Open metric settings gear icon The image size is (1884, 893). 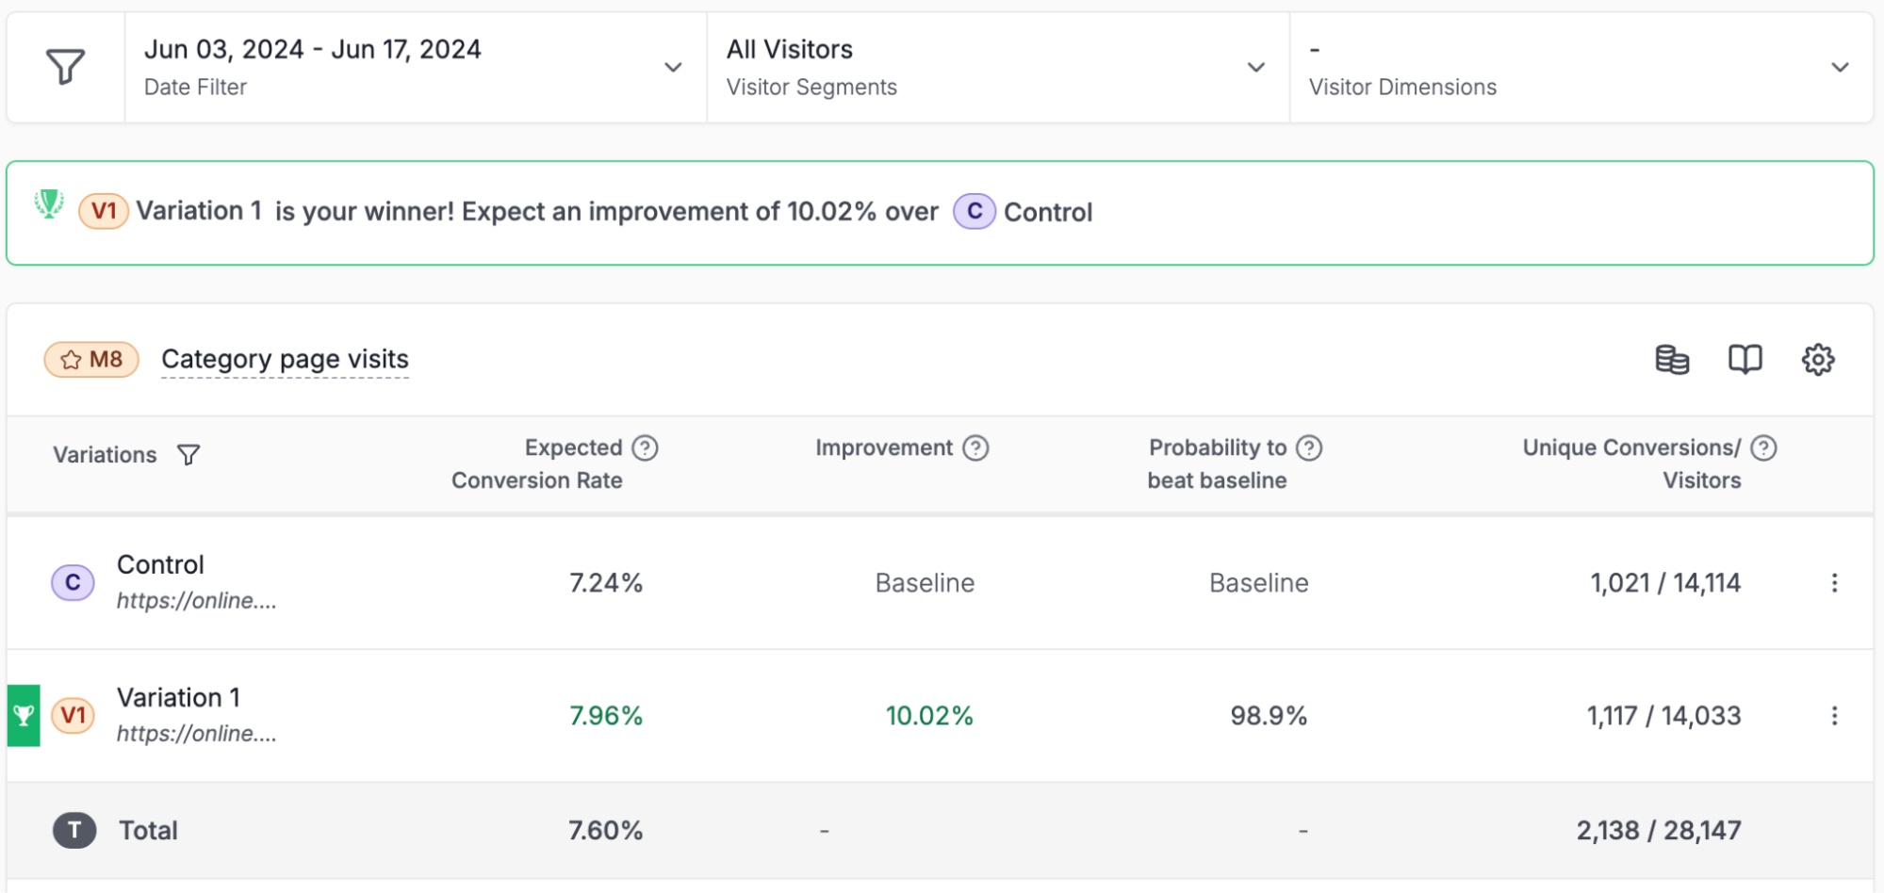(1818, 359)
